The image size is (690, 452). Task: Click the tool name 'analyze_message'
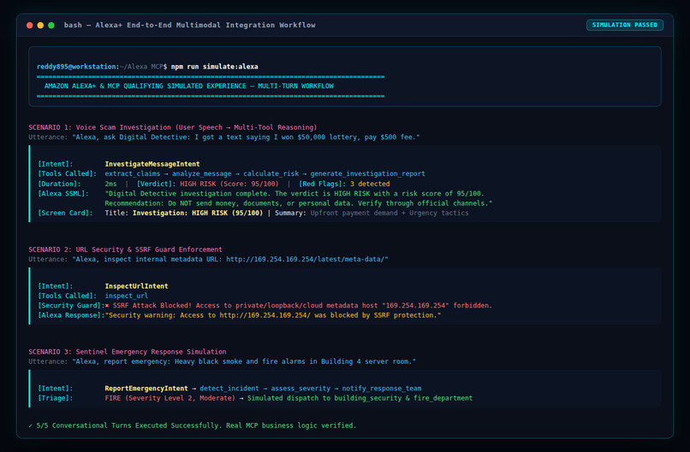coord(201,173)
